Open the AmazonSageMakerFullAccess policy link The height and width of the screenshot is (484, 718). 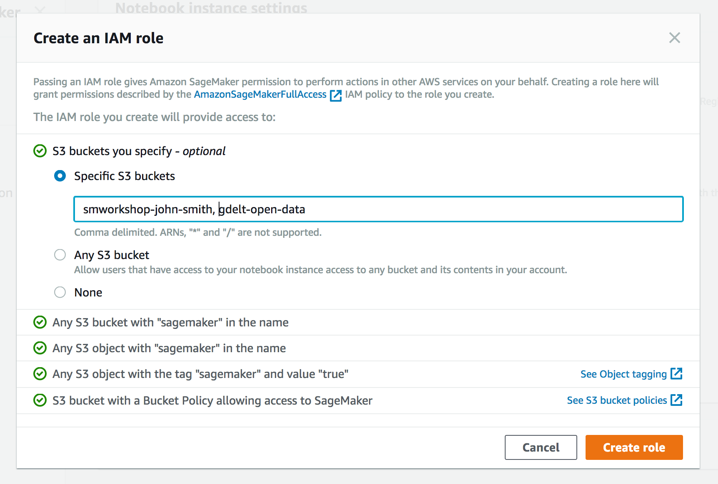260,94
